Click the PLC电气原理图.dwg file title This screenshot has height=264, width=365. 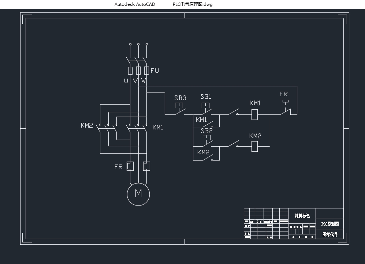pos(193,4)
